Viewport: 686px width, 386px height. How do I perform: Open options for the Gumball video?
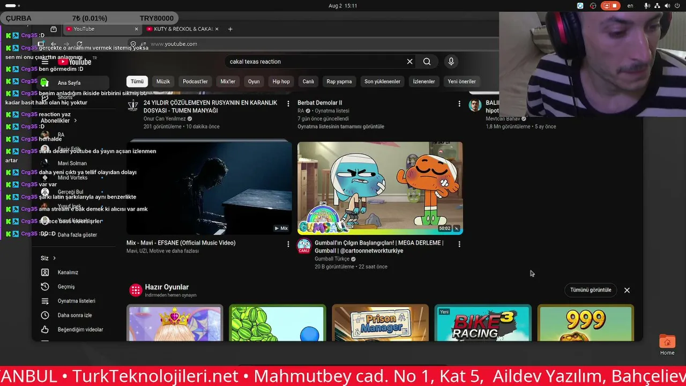[459, 244]
